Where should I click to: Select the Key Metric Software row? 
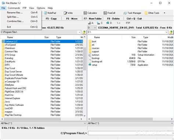tap(42, 105)
